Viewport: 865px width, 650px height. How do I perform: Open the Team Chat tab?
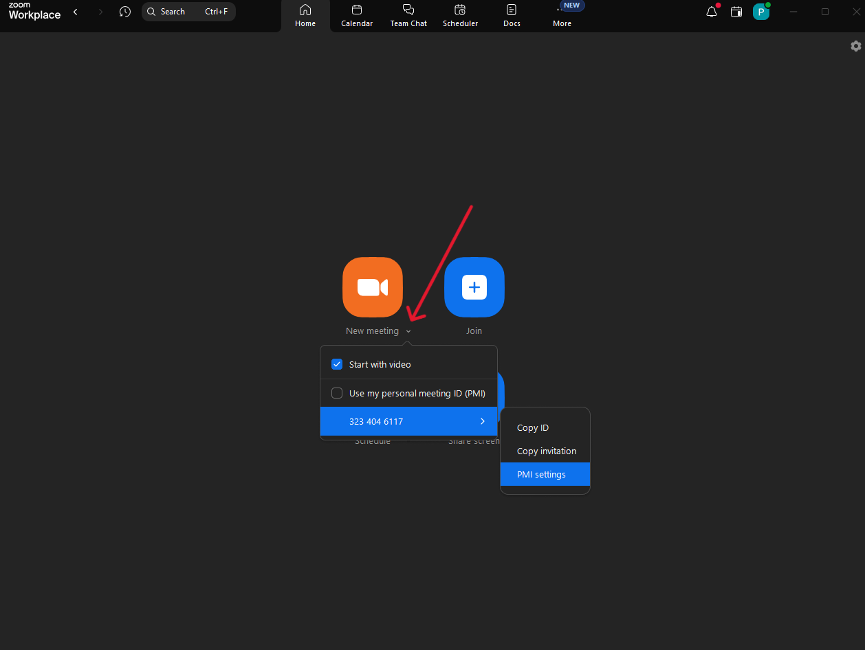point(408,16)
